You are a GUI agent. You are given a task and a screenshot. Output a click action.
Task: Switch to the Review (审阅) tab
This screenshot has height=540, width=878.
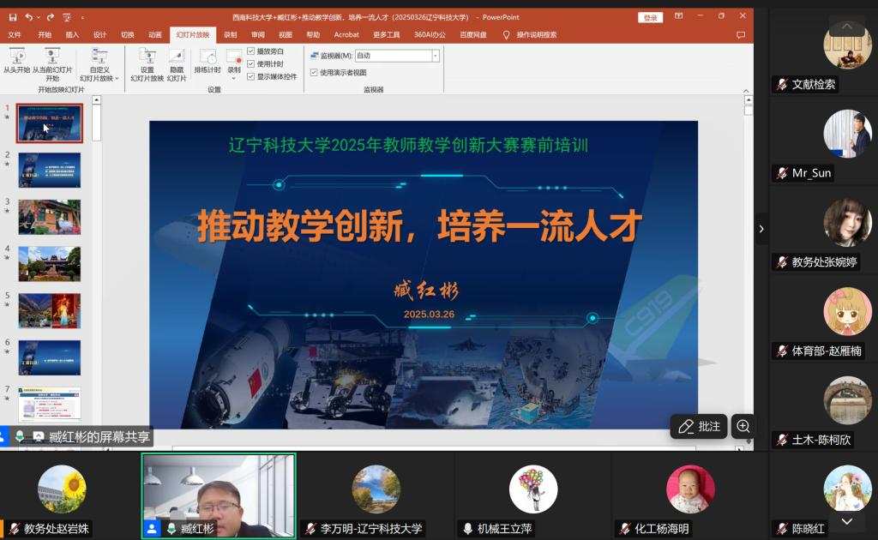coord(257,35)
